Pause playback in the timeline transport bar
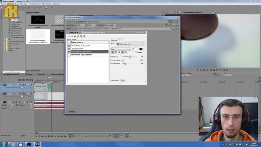 [49, 136]
